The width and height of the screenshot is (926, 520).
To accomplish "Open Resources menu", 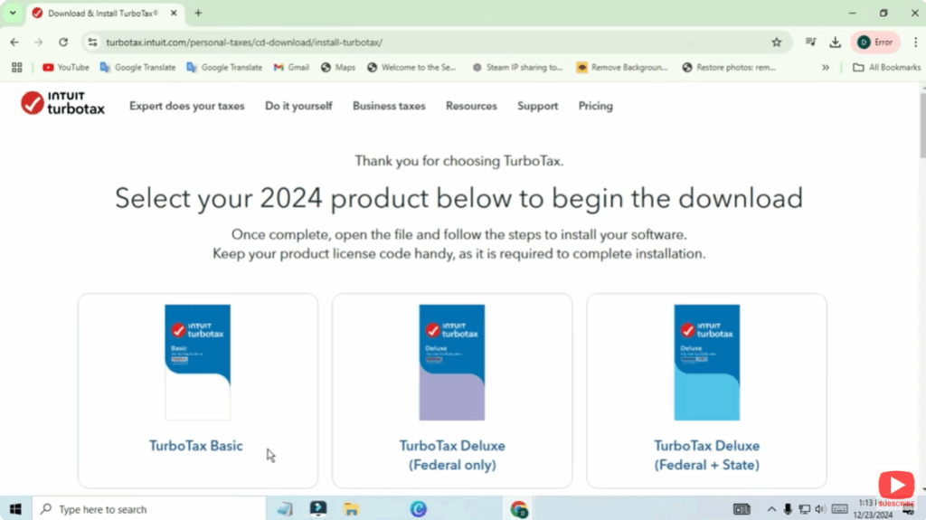I will pos(471,106).
